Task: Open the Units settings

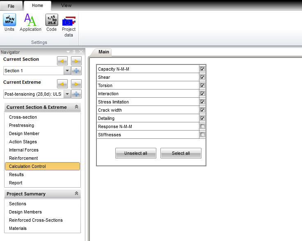Action: tap(9, 22)
